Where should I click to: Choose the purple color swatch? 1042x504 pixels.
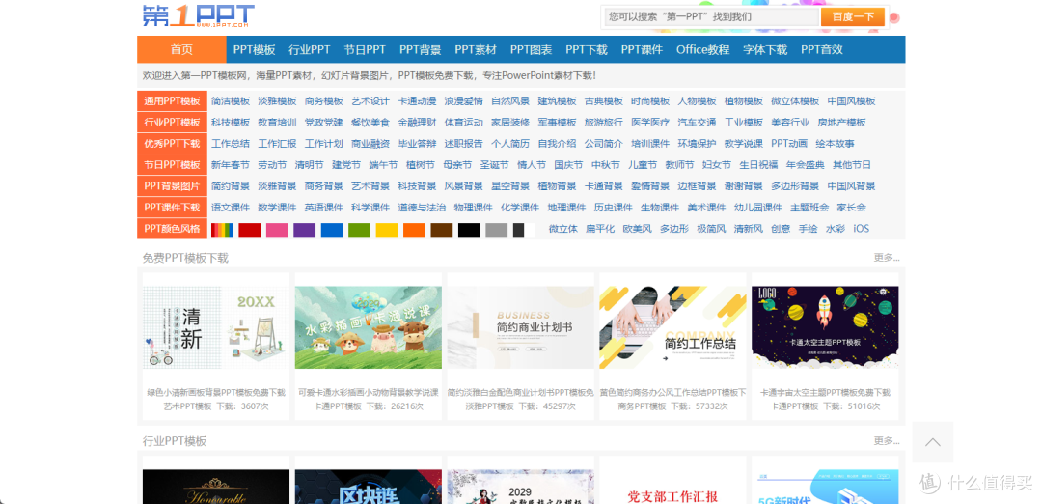304,230
